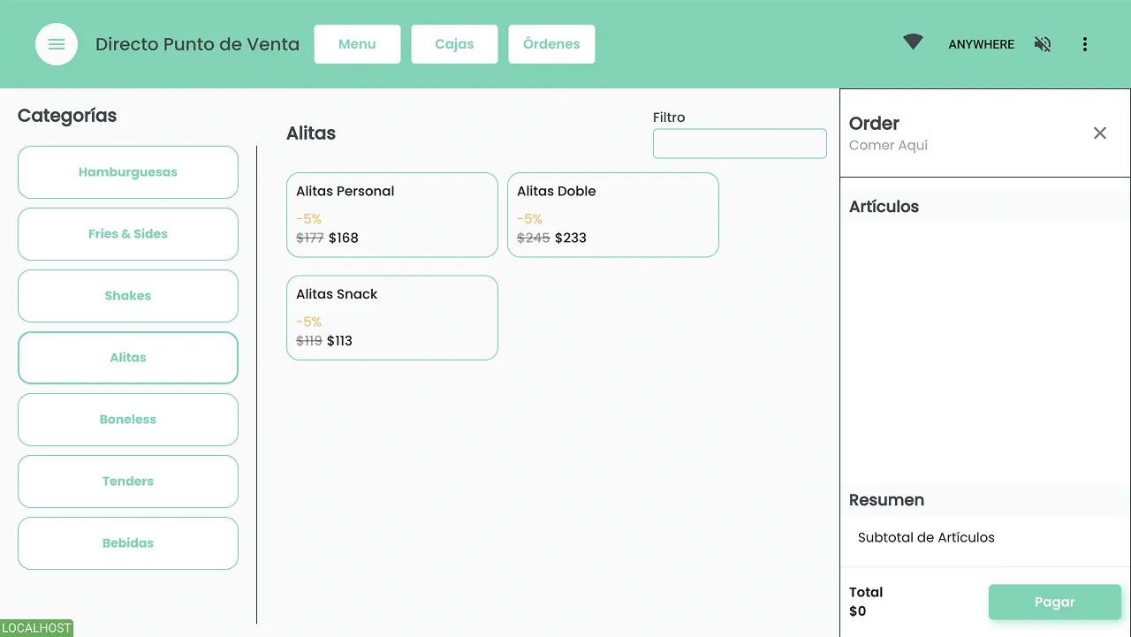Viewport: 1131px width, 637px height.
Task: Click the LOCALHOST badge
Action: [x=37, y=628]
